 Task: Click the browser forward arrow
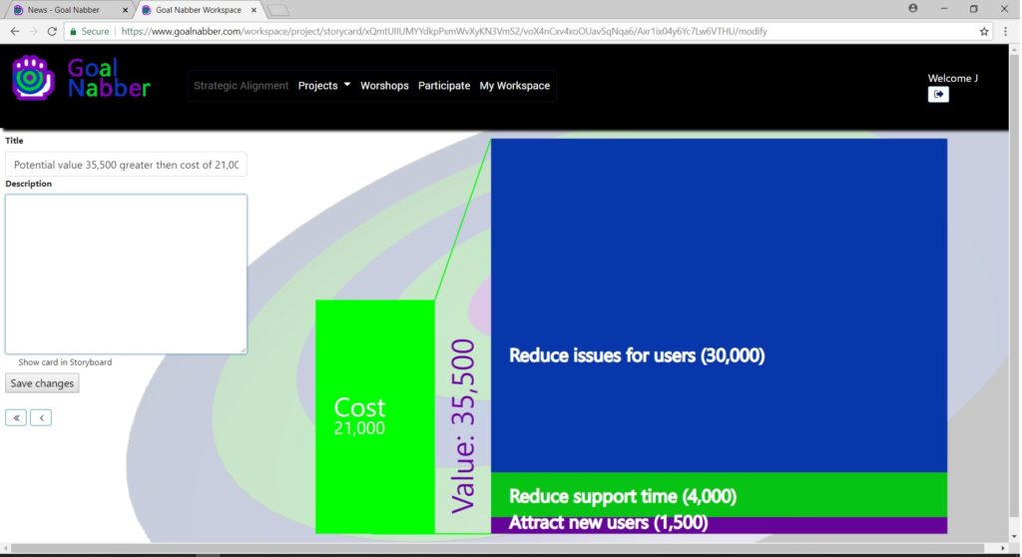33,31
